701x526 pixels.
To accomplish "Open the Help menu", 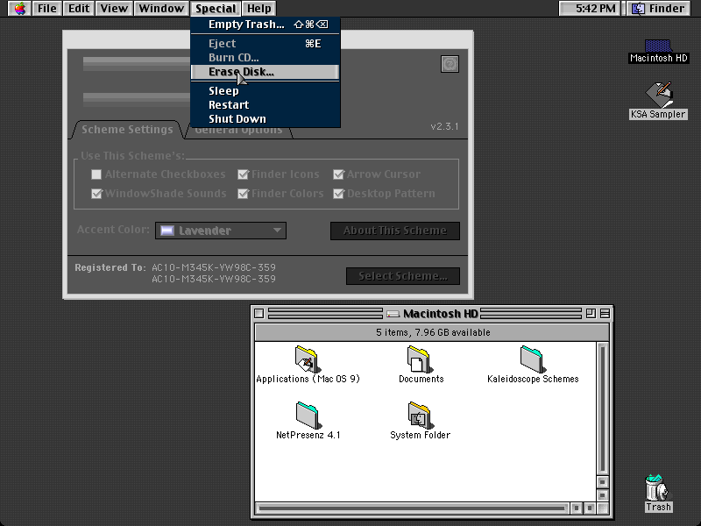I will pyautogui.click(x=258, y=9).
